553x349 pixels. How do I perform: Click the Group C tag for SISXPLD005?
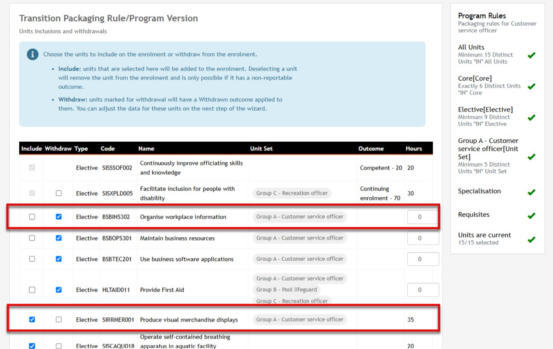click(x=292, y=193)
